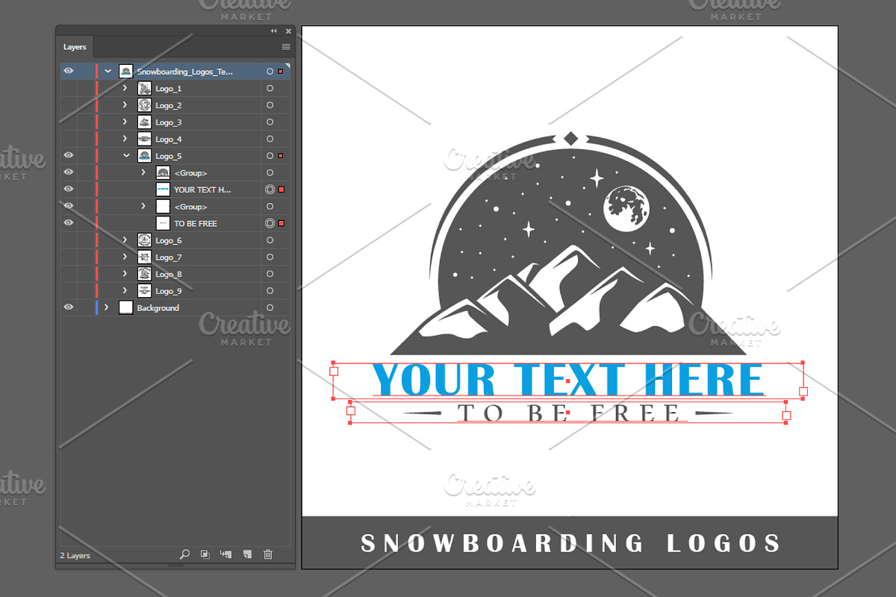Select the row named Logo_2
Viewport: 896px width, 597px height.
[x=175, y=105]
